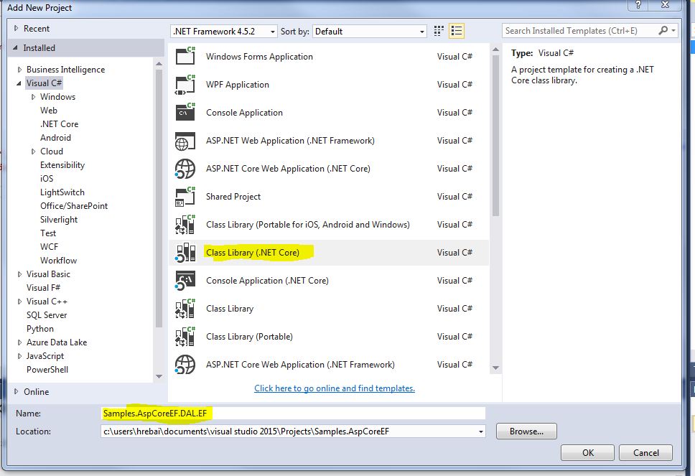This screenshot has height=476, width=695.
Task: Click OK to create the project
Action: coord(588,452)
